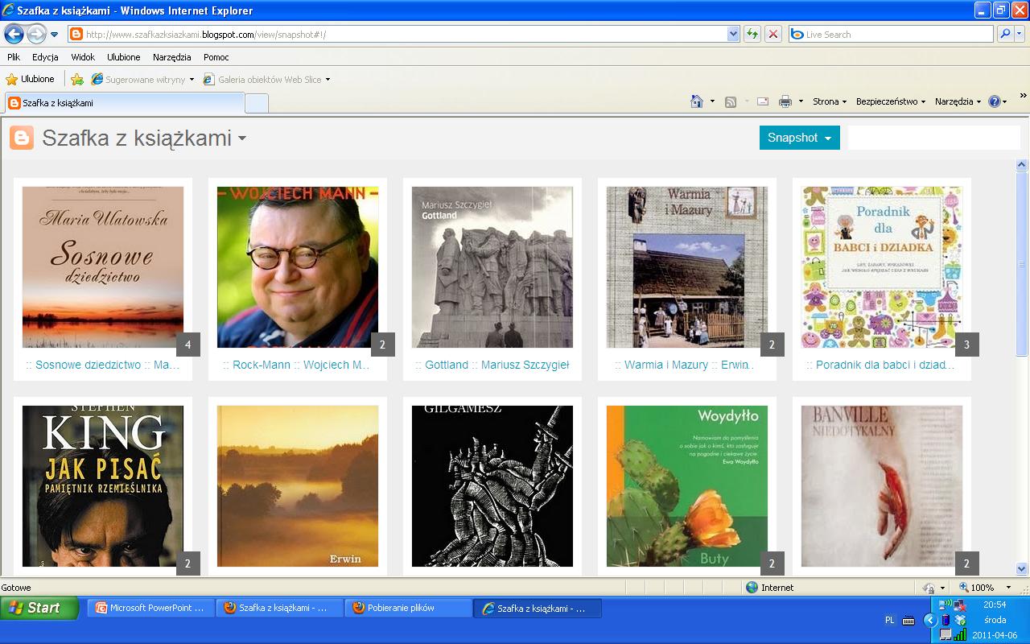Open the Gottland :: Mariusz Szczygieł link

click(x=492, y=365)
